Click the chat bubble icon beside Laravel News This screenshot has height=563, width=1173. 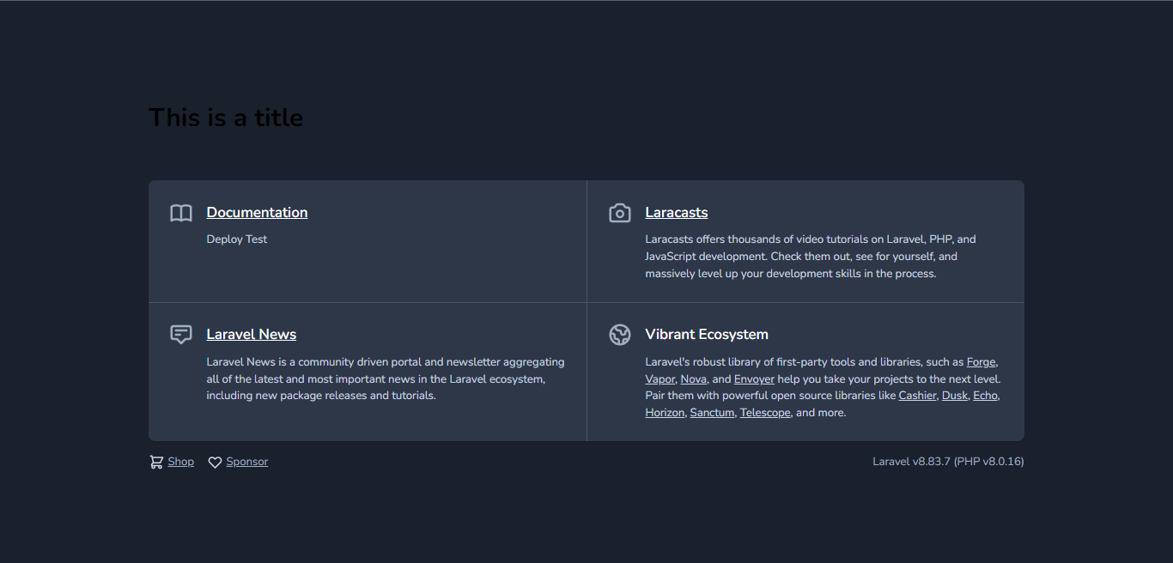[x=181, y=335]
